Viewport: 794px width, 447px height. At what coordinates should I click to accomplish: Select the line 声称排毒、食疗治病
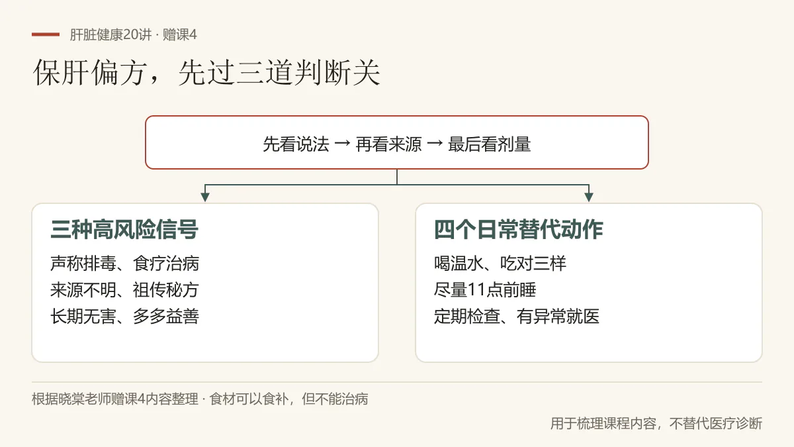124,264
